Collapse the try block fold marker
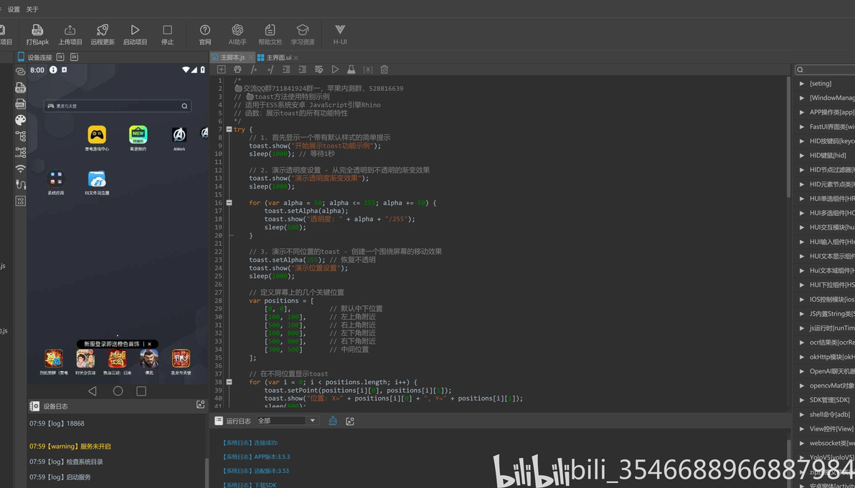The width and height of the screenshot is (855, 488). [x=229, y=129]
